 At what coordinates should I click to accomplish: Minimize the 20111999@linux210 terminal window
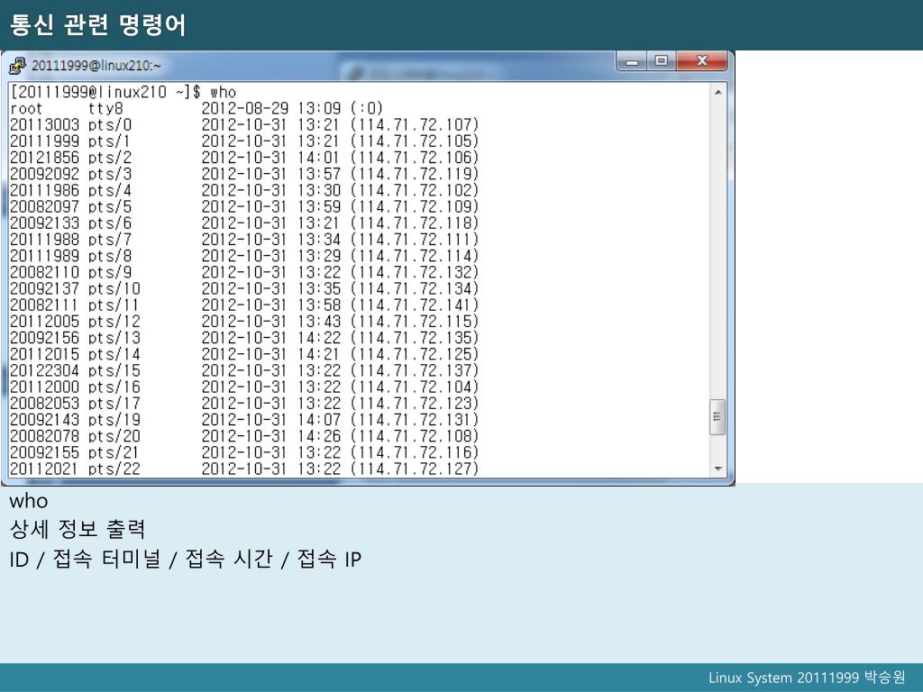click(x=632, y=61)
